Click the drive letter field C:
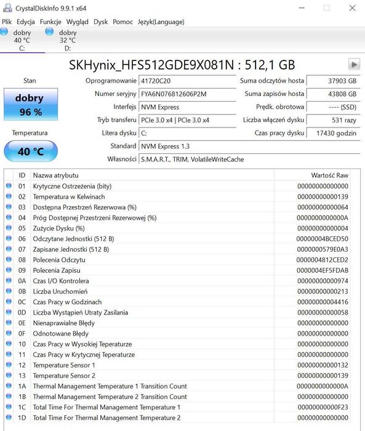This screenshot has height=431, width=365. pyautogui.click(x=188, y=134)
